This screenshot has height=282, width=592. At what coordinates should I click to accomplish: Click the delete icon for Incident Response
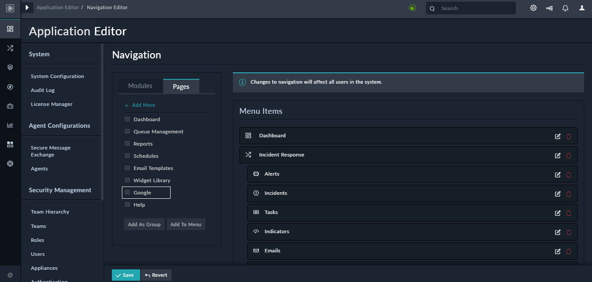[x=568, y=155]
